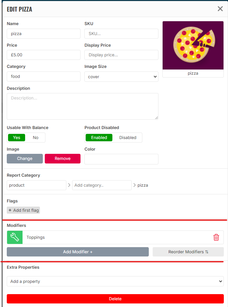
Task: Click Add Modifier button
Action: click(x=78, y=252)
